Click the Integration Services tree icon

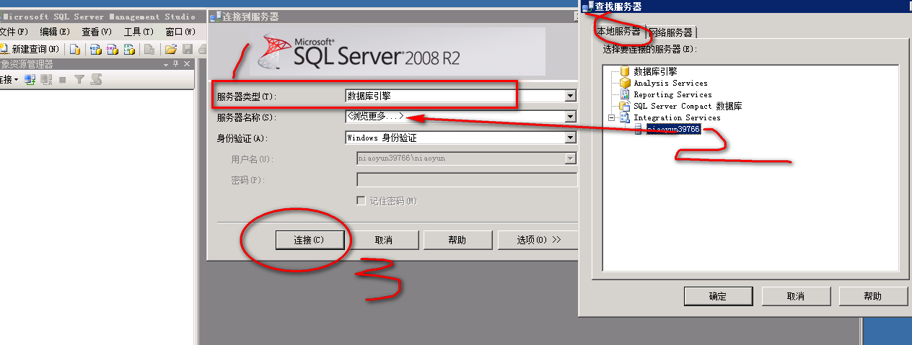(625, 117)
